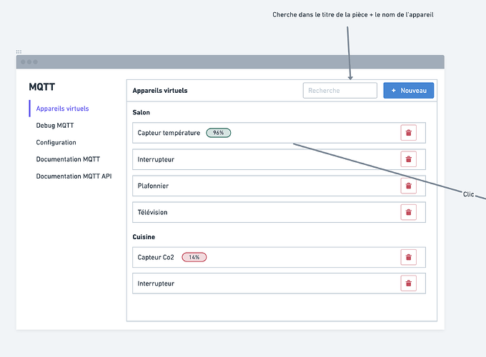Delete the Cuisine Interrupteur device
This screenshot has width=486, height=357.
(x=408, y=283)
